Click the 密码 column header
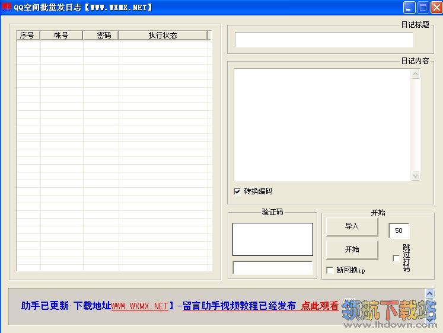443x333 pixels. click(x=101, y=36)
